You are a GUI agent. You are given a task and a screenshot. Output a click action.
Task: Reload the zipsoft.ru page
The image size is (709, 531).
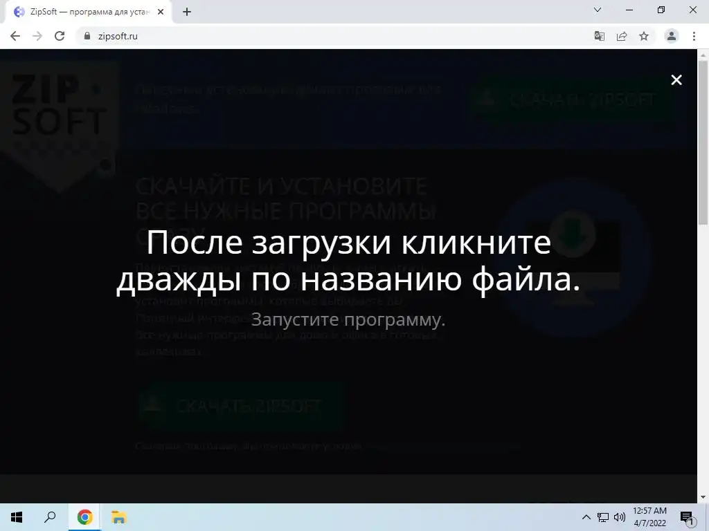(60, 36)
